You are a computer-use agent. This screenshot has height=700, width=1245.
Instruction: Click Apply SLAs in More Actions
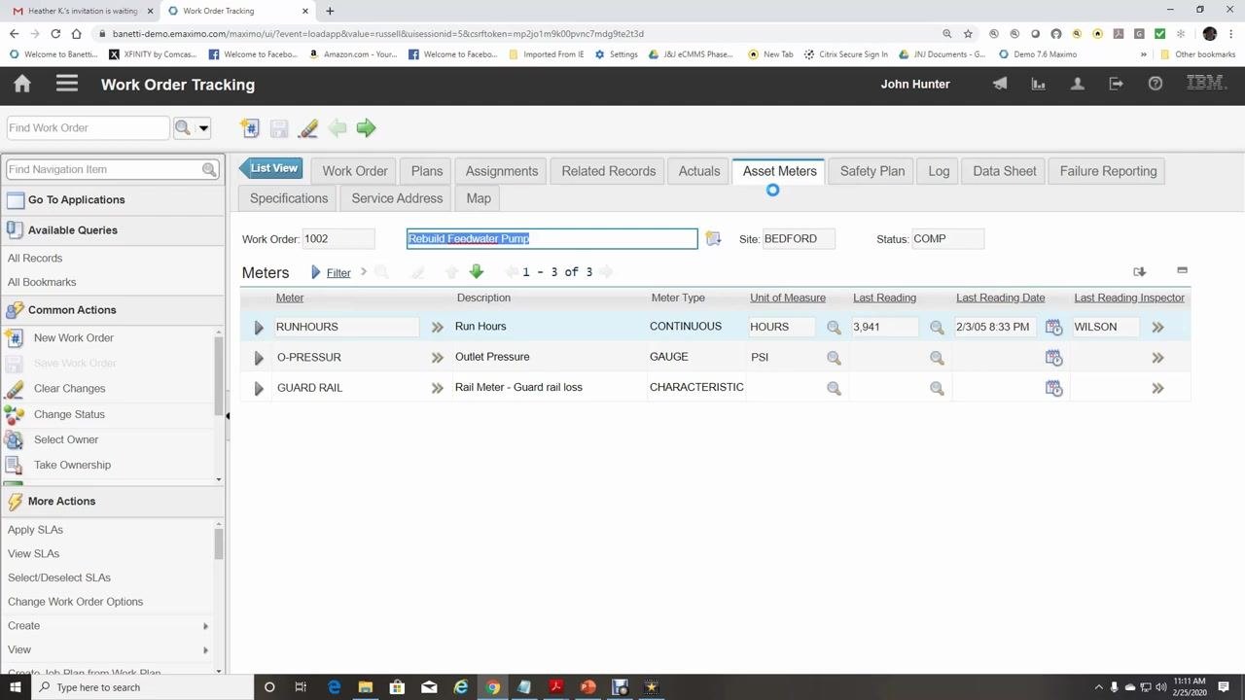[x=35, y=530]
